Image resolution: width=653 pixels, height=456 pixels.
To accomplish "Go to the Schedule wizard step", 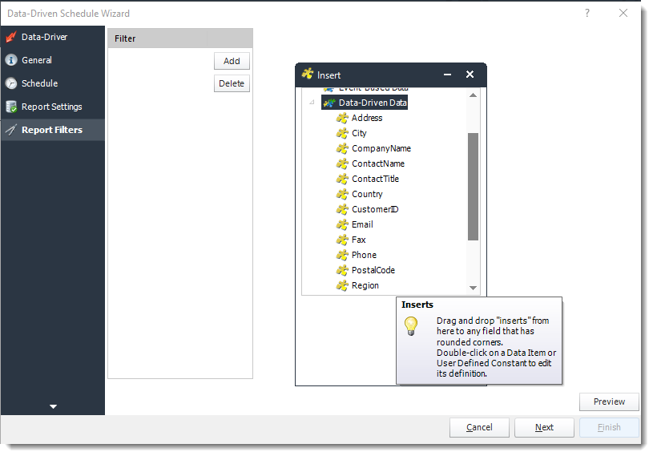I will point(53,83).
